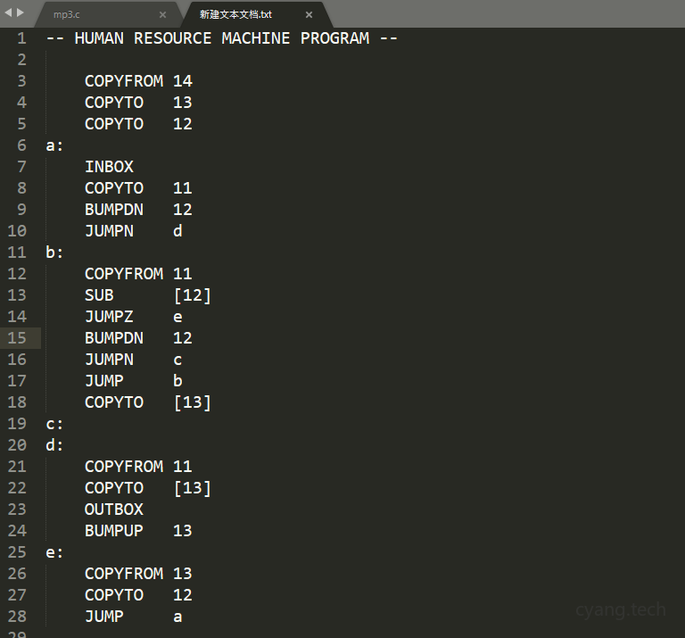Click gutter line number 6 beside label a:
Viewport: 685px width, 638px height.
pos(21,145)
